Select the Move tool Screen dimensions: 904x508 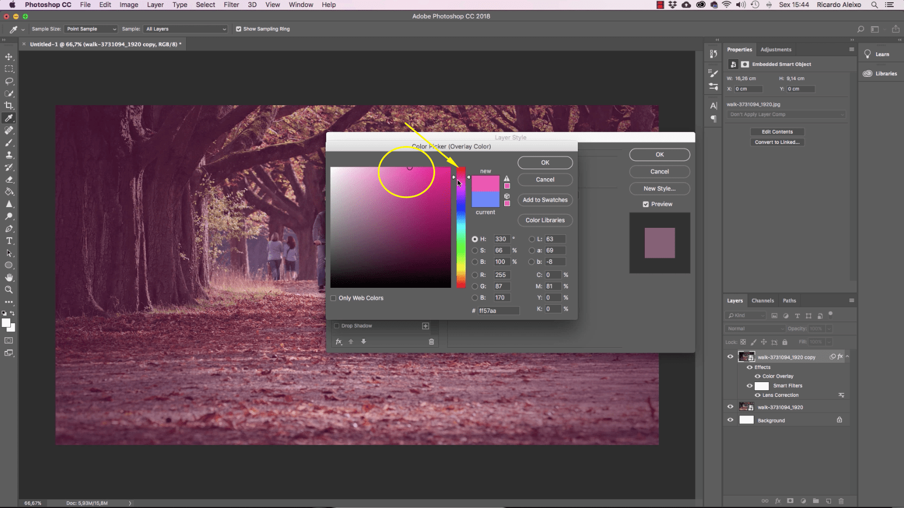point(9,57)
